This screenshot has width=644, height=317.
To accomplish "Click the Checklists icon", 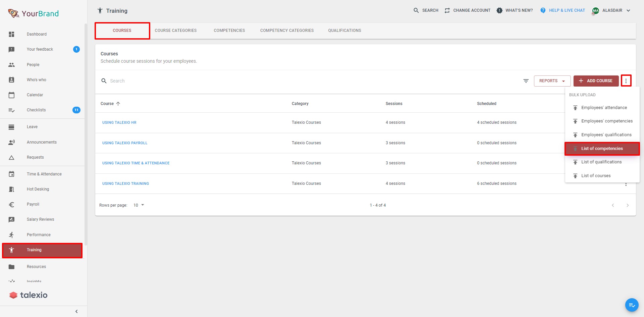I will coord(11,110).
